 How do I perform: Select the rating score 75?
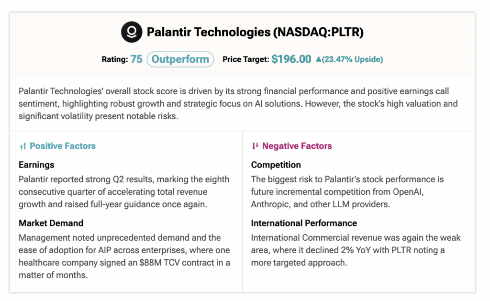[136, 59]
